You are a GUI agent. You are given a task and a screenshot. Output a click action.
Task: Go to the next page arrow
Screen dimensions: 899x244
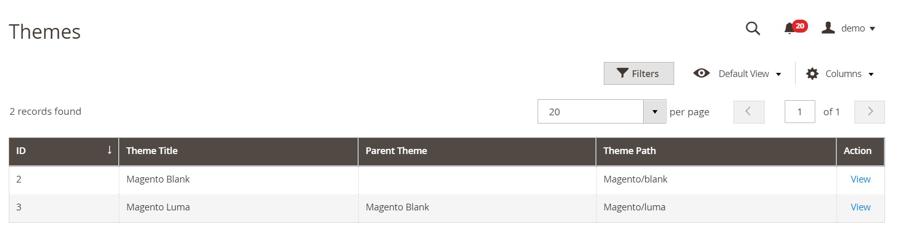(x=870, y=112)
